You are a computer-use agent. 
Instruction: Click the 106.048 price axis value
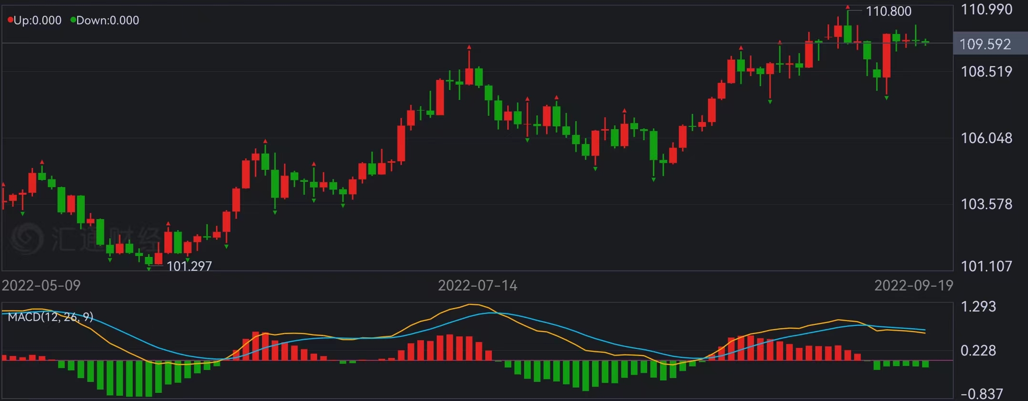pos(986,138)
